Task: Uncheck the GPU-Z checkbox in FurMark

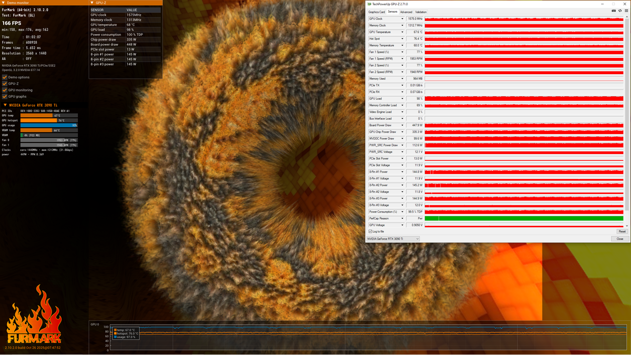Action: [5, 84]
